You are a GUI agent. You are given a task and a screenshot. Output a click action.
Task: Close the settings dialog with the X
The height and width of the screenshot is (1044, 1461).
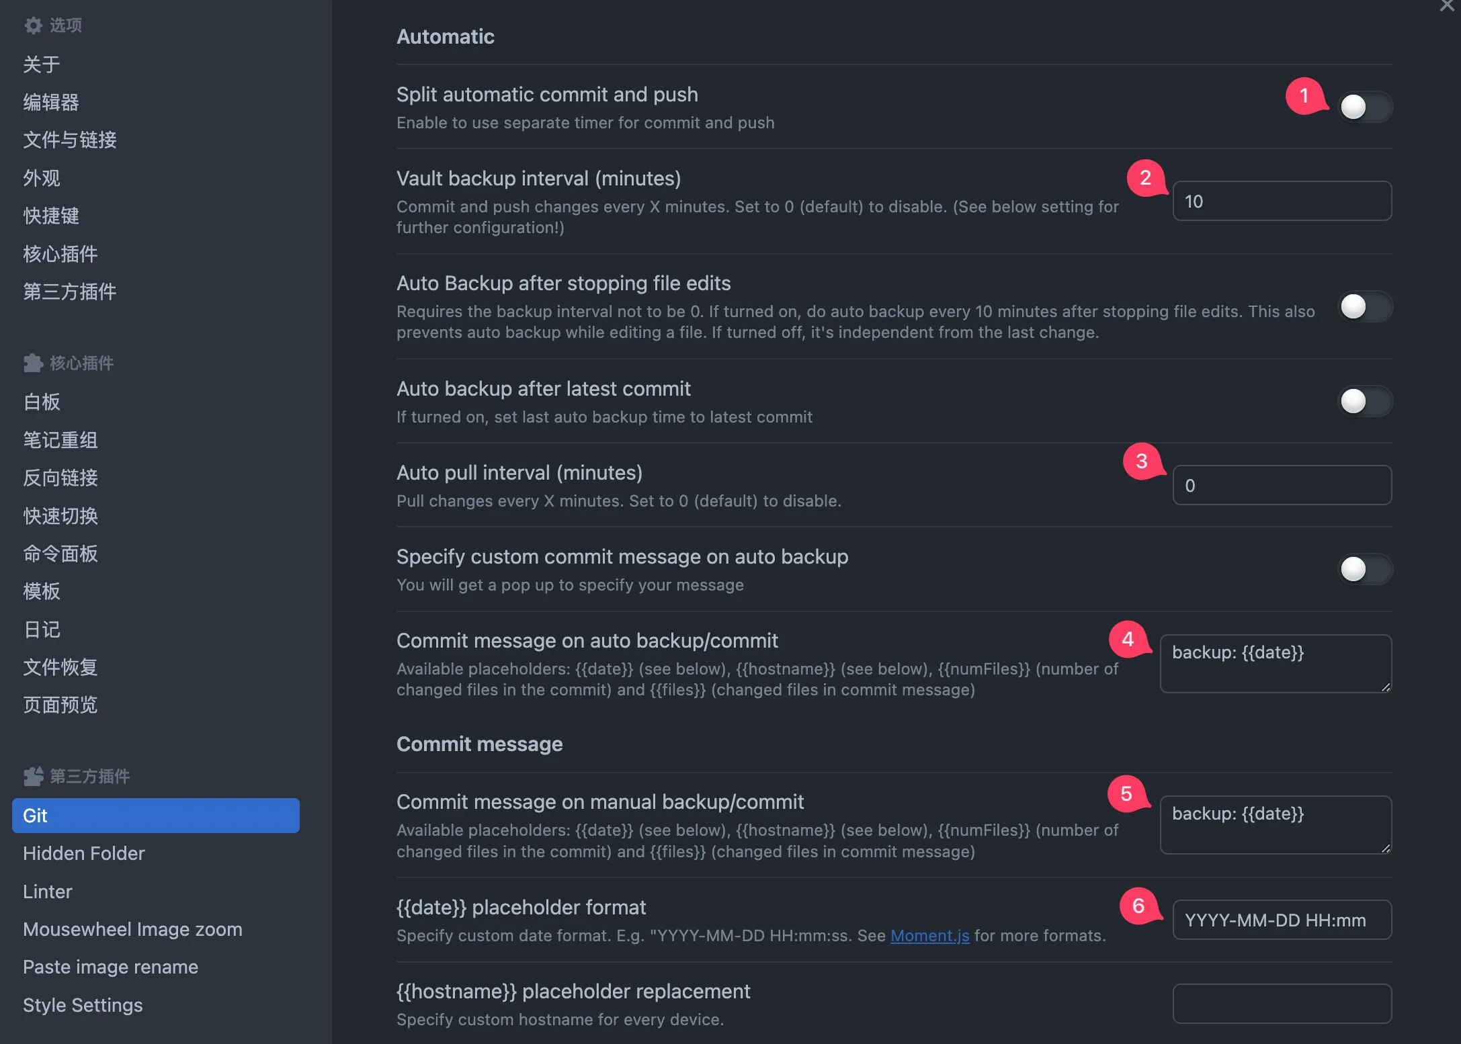click(1448, 6)
